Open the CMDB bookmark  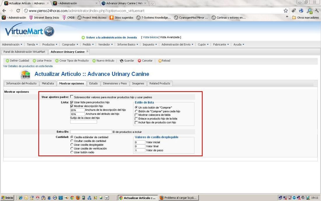pos(69,18)
